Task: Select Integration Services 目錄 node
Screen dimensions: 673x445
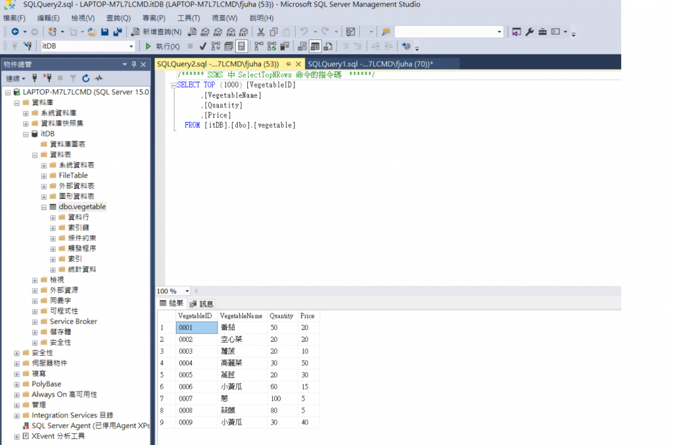Action: (x=72, y=415)
